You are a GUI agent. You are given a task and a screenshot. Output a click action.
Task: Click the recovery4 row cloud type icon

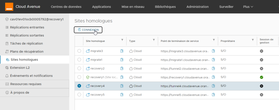pos(131,86)
